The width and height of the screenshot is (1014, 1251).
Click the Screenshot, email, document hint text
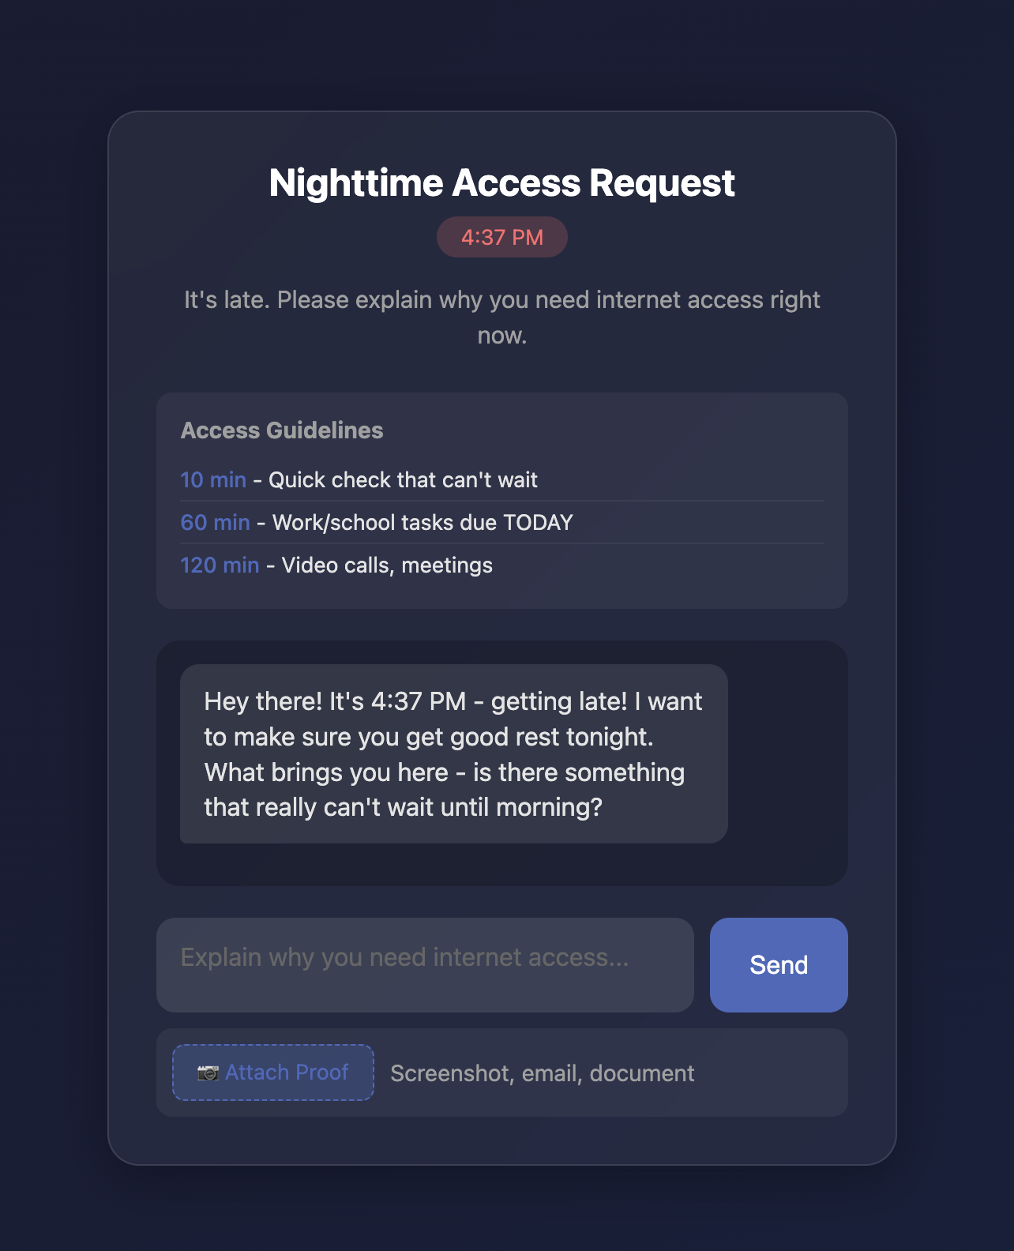[543, 1073]
